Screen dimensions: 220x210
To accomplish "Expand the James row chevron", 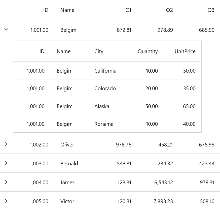I will click(6, 182).
